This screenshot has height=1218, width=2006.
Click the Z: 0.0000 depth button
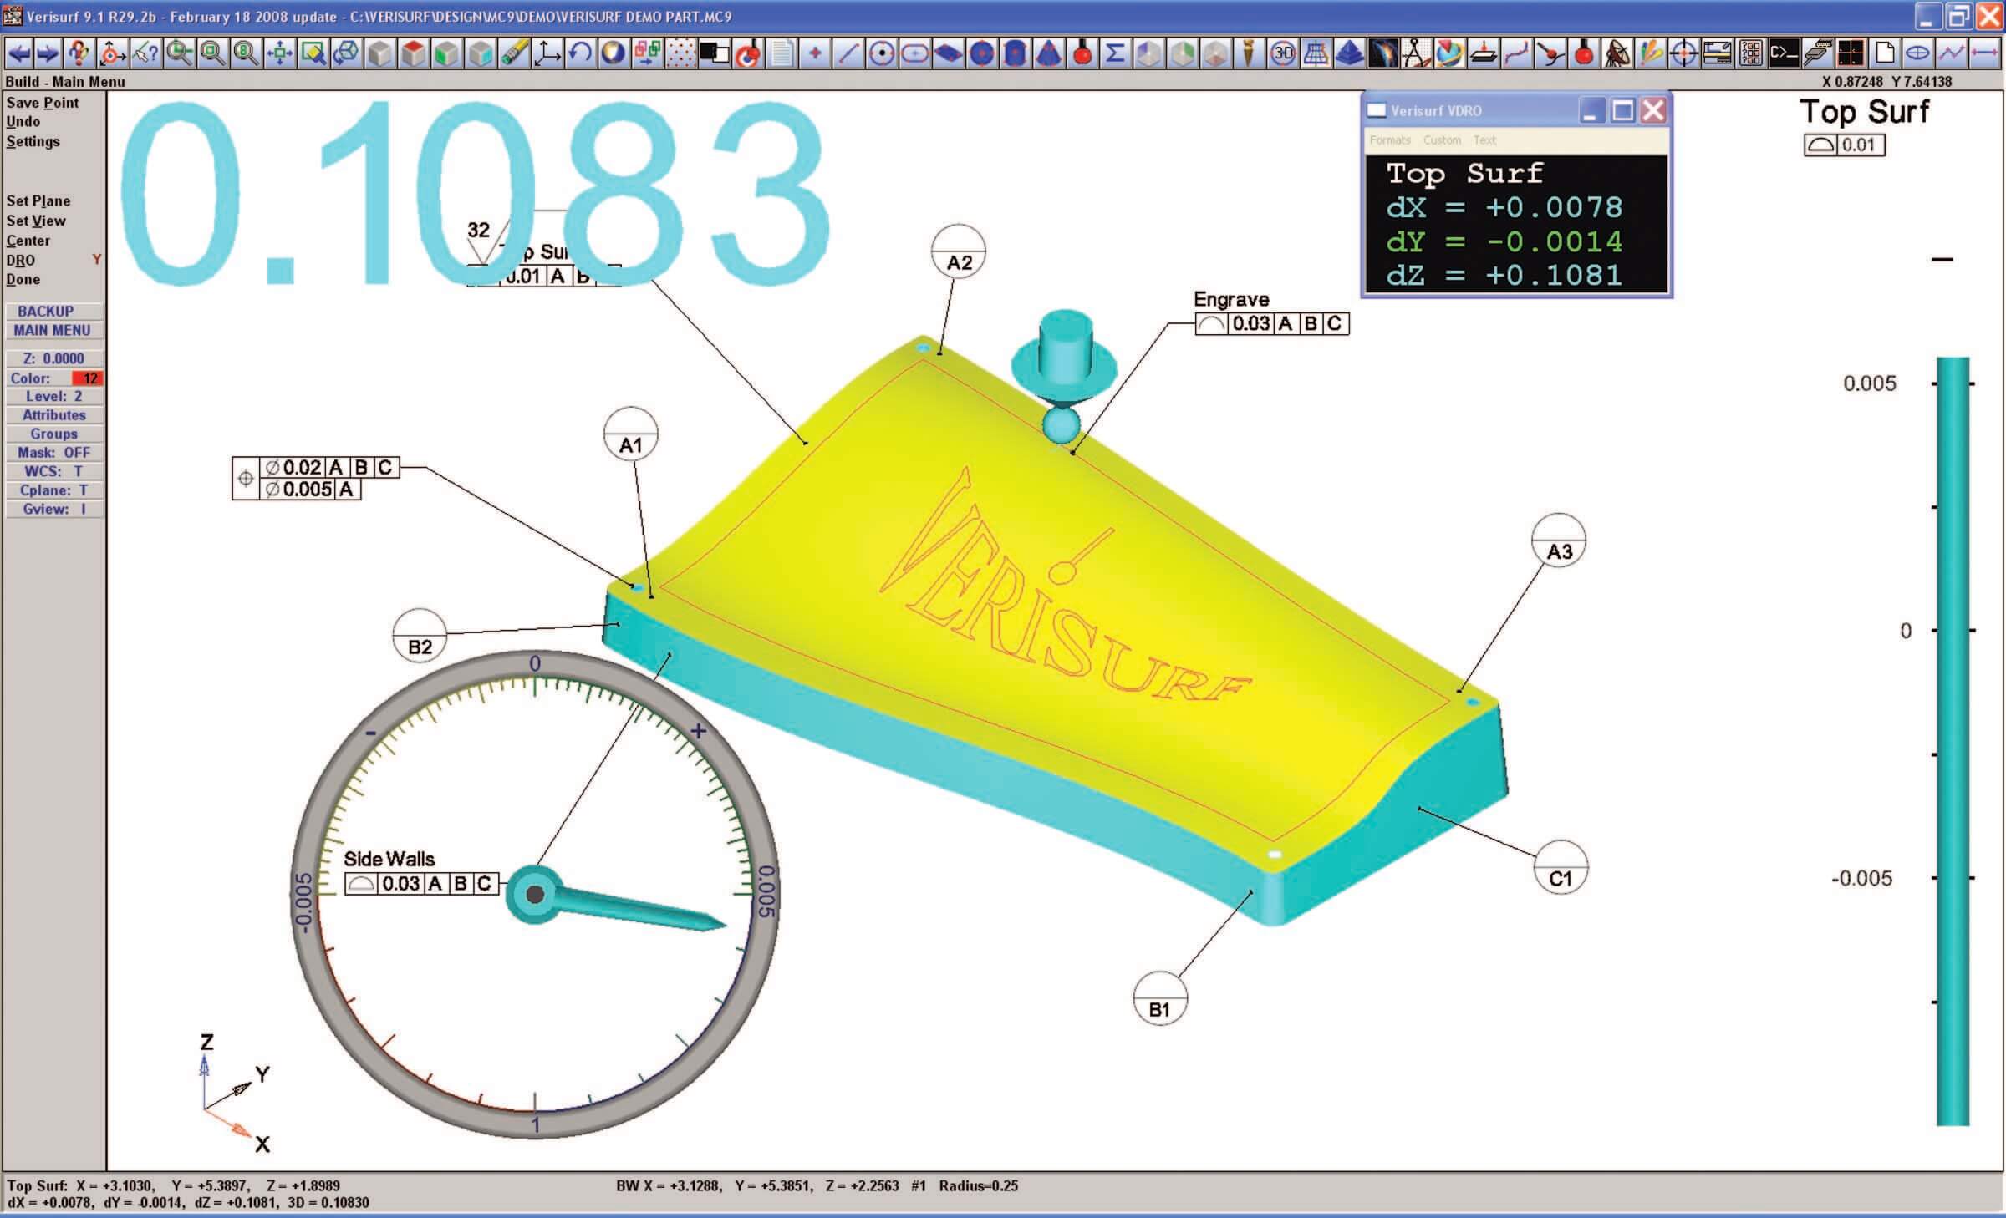pos(54,359)
